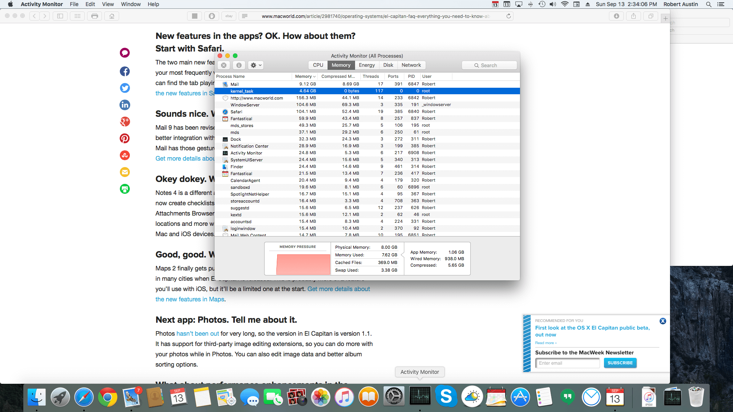
Task: Click the SUBSCRIBE newsletter button
Action: [x=620, y=363]
